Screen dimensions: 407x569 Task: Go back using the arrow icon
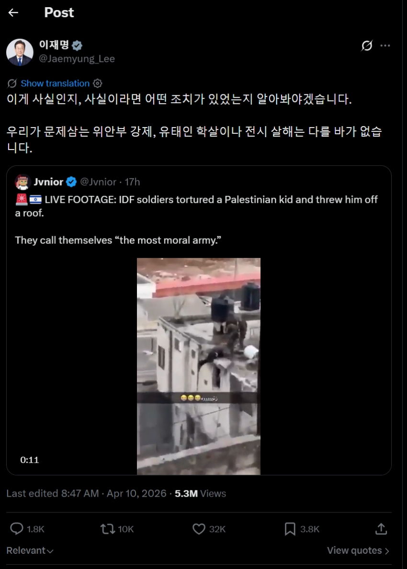pos(13,12)
